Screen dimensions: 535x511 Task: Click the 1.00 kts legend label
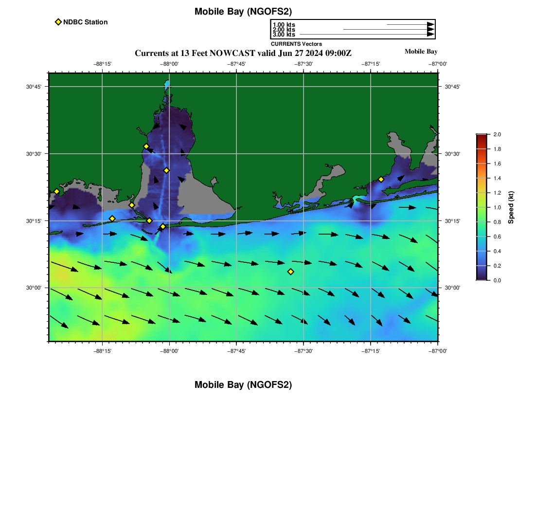[284, 25]
